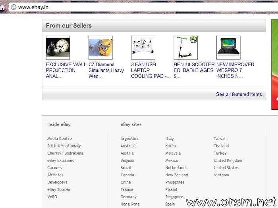Open 3 FAN USB LAPTOP COOLING PAD link

[x=151, y=70]
